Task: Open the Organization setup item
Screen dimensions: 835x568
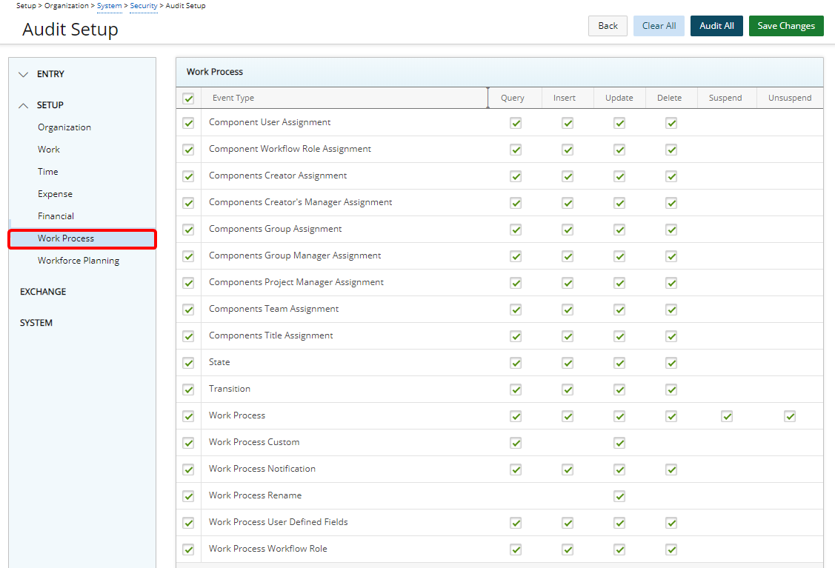Action: click(x=64, y=127)
